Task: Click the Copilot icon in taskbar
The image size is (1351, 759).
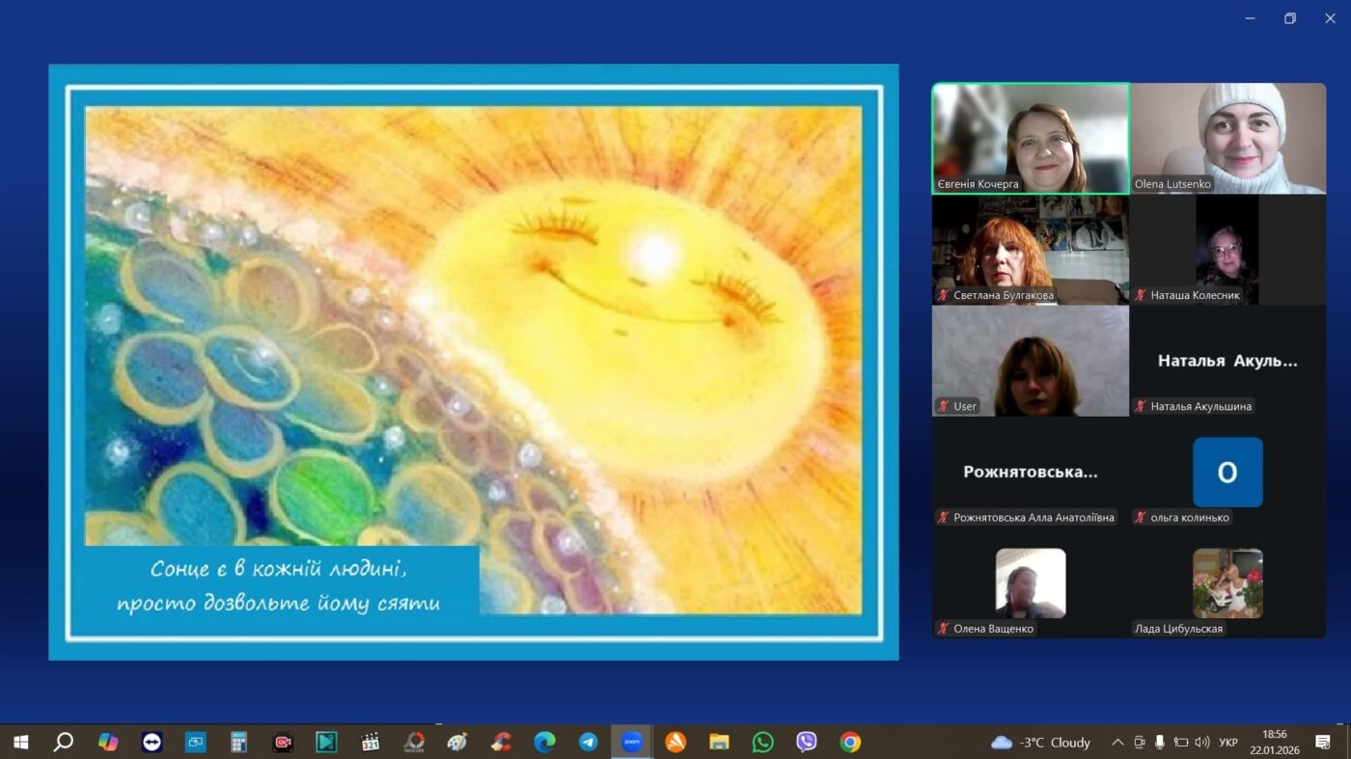Action: click(x=108, y=742)
